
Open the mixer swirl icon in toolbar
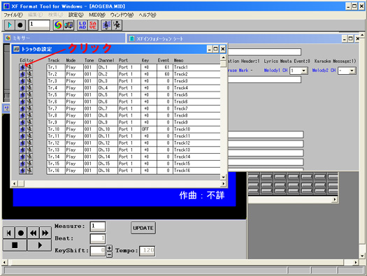coord(58,25)
